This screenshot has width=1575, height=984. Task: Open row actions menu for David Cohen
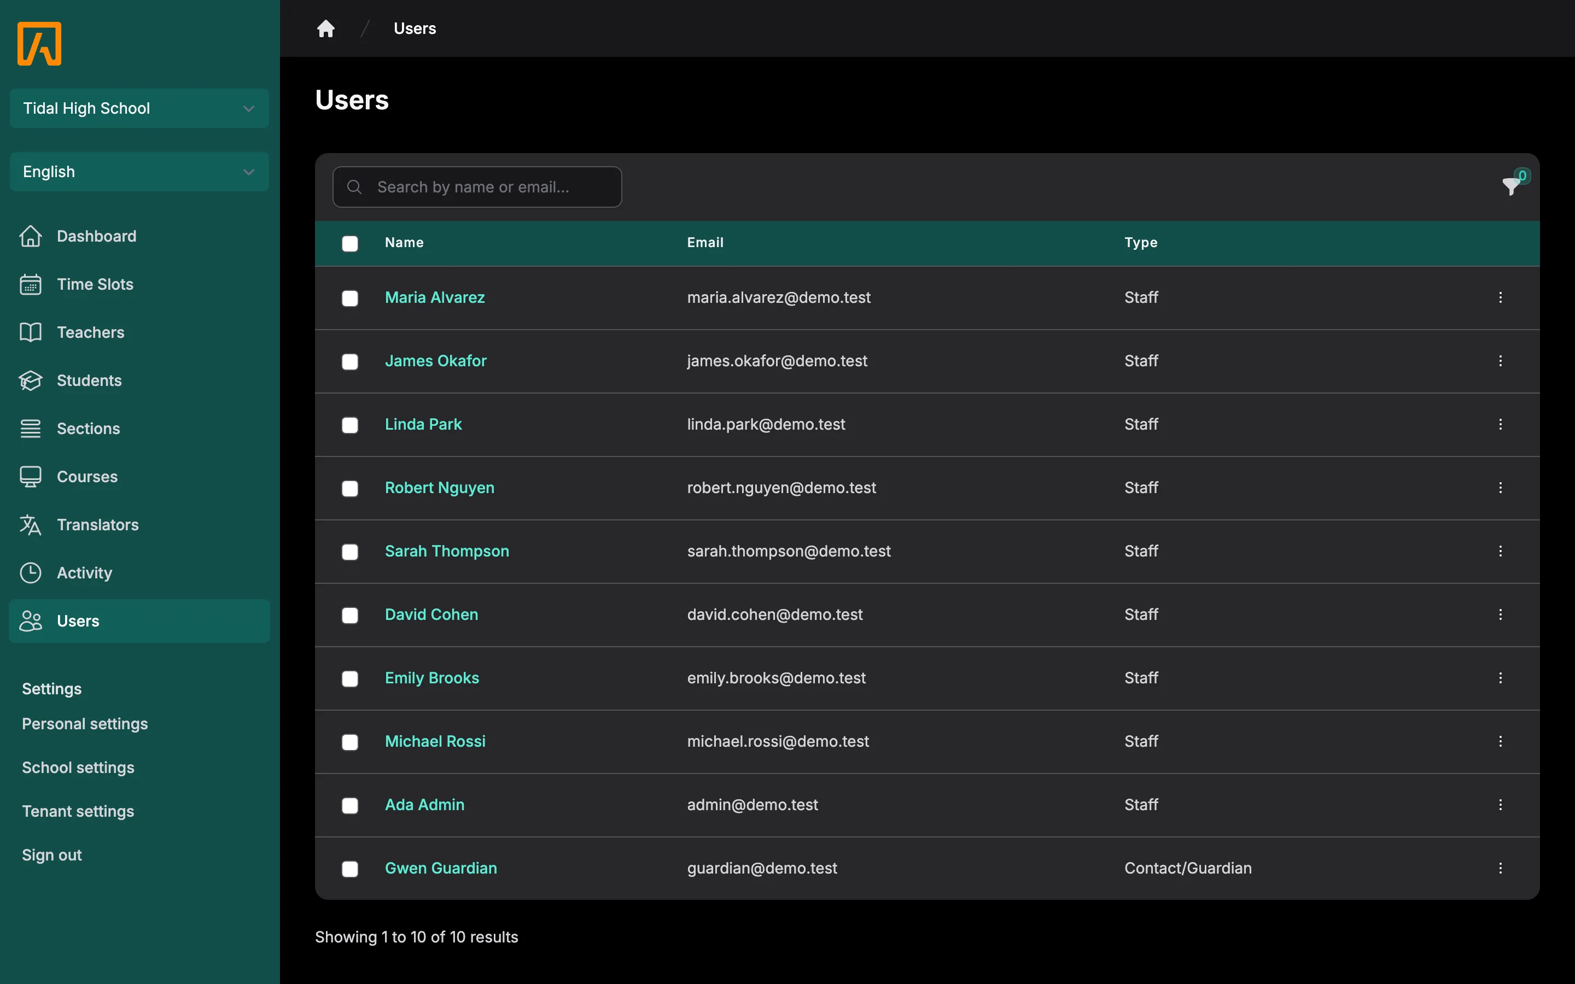tap(1500, 614)
